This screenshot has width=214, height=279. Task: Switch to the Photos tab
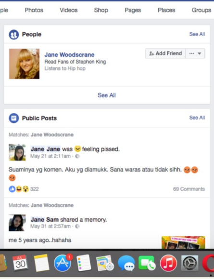click(x=34, y=10)
